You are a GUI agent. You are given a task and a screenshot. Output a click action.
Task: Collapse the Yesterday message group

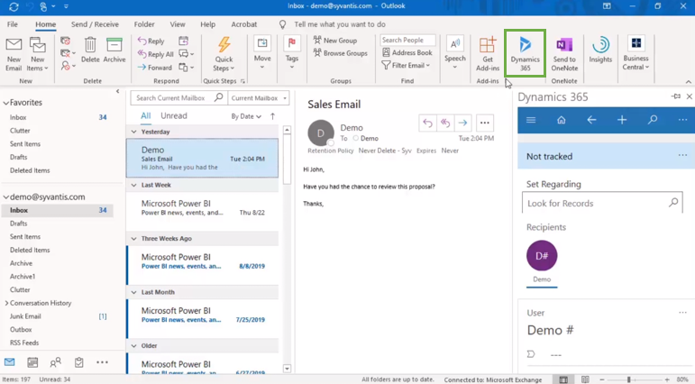click(x=133, y=132)
